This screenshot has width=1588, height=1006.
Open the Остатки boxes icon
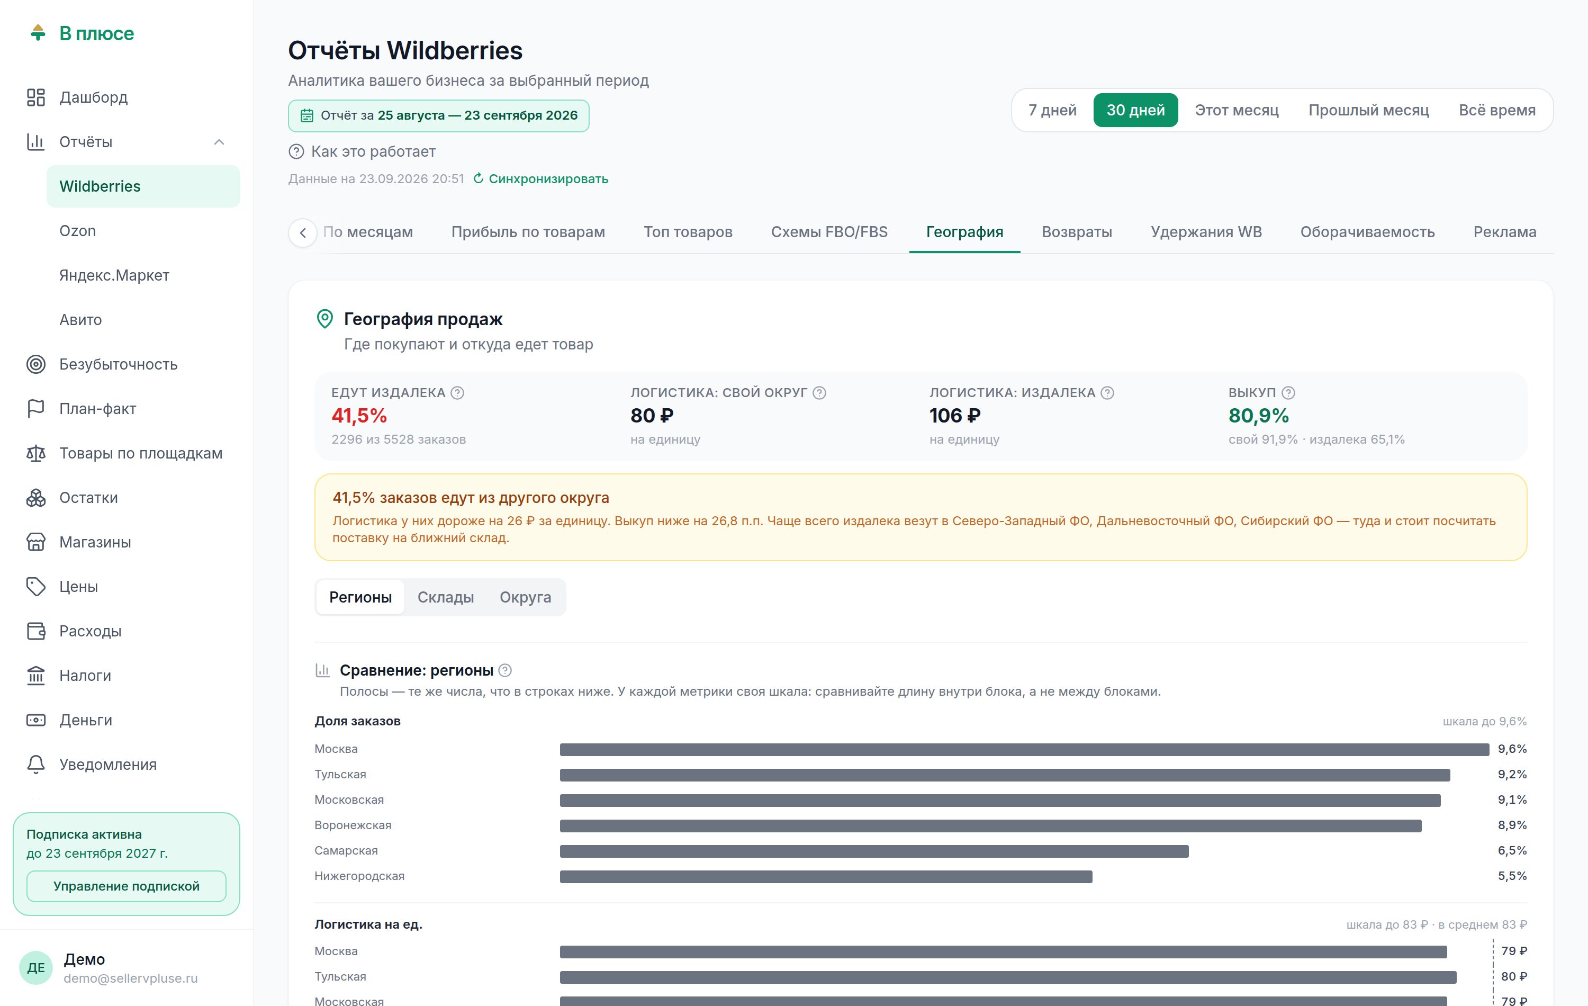coord(35,498)
